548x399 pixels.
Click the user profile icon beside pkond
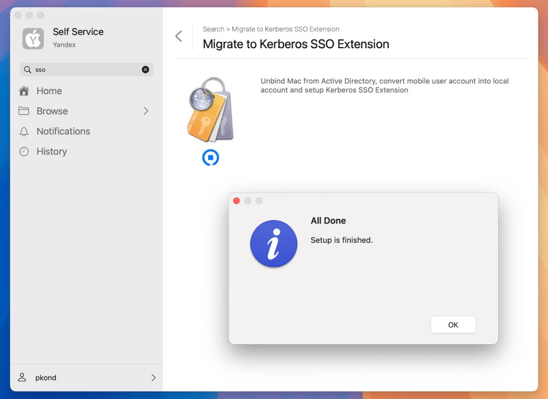22,378
